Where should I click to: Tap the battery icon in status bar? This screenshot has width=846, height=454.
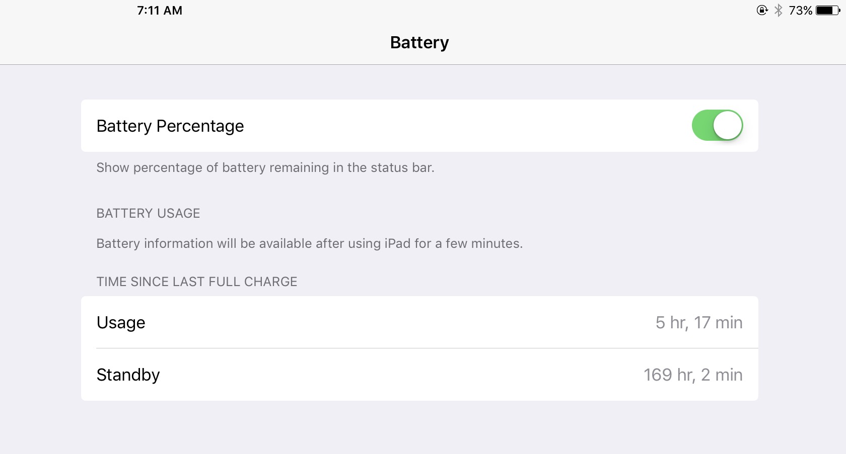point(827,10)
